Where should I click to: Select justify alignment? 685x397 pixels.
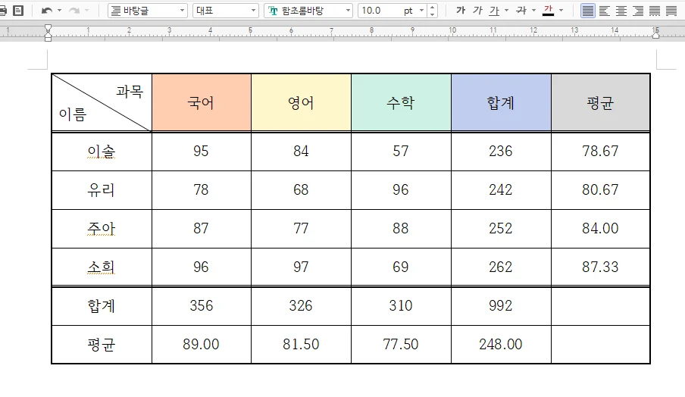click(588, 11)
